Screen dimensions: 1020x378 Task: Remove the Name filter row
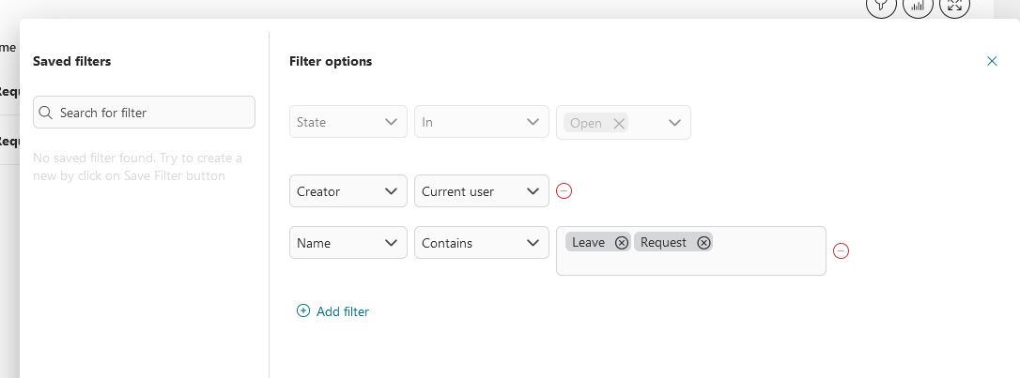[x=842, y=250]
